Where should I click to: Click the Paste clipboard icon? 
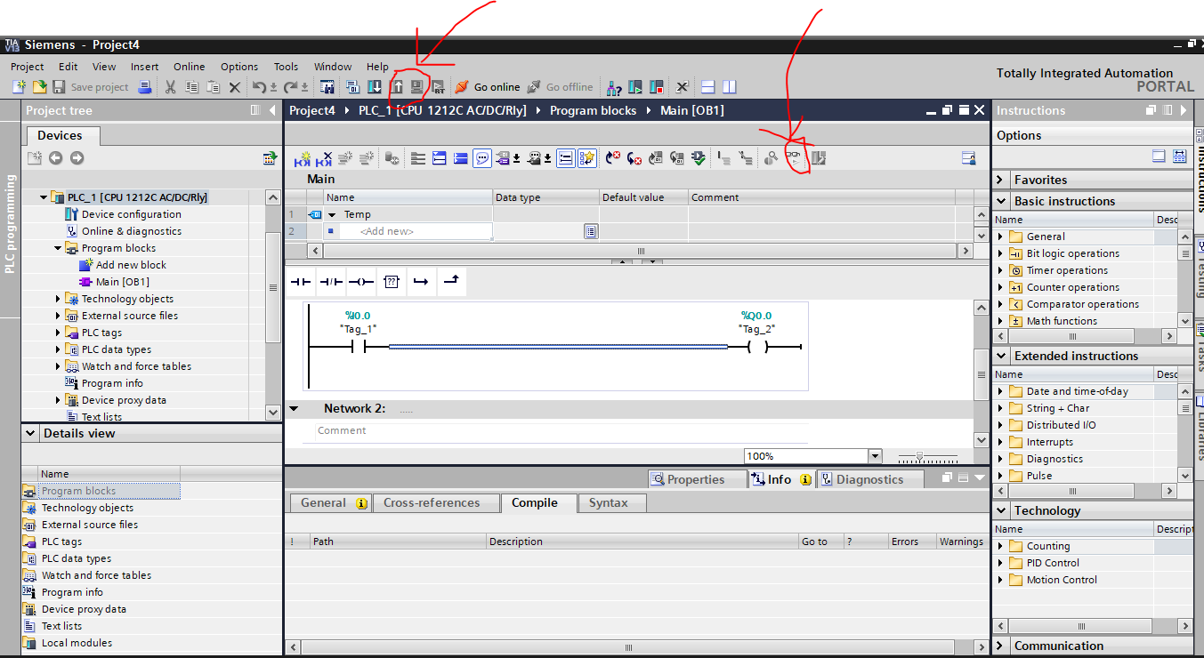[214, 87]
